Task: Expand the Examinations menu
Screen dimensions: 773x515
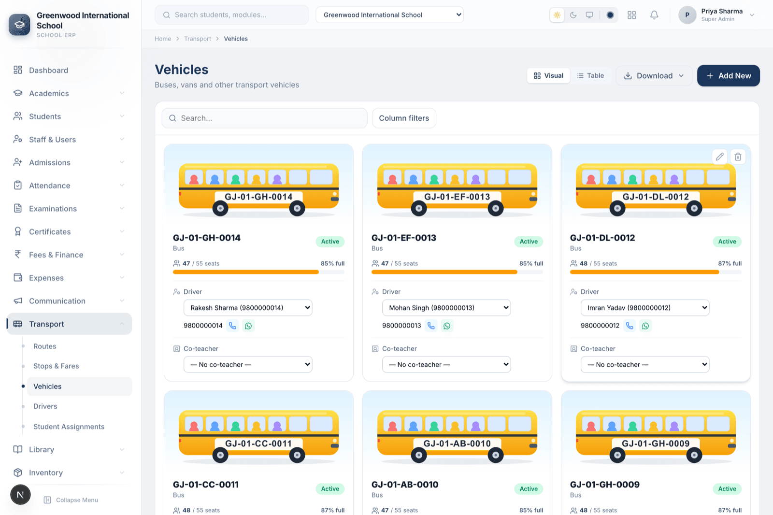Action: pos(69,209)
